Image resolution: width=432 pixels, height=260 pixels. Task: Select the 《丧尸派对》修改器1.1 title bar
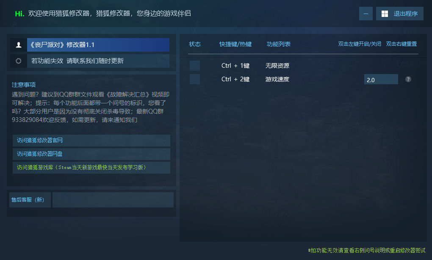click(98, 45)
